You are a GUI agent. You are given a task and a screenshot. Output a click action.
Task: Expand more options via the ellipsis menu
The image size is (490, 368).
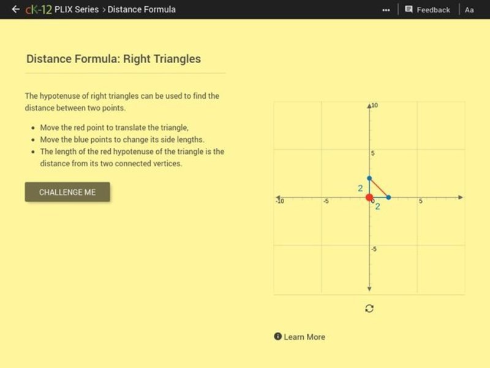coord(386,10)
